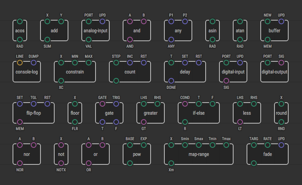Image resolution: width=302 pixels, height=185 pixels.
Task: Click the DONE output pin of delay
Action: coord(171,81)
